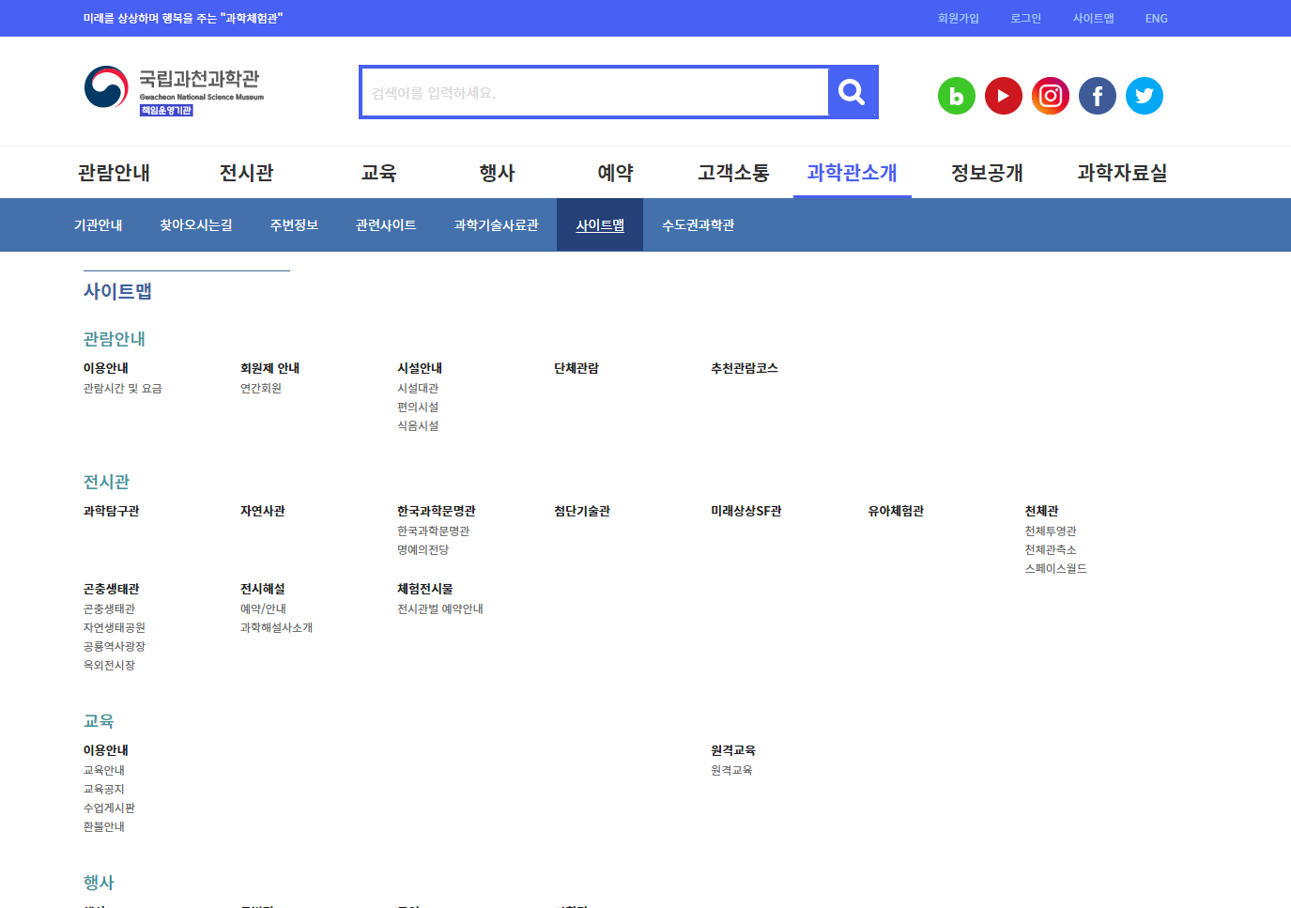Switch to the 수도권과학관 submenu tab
The image size is (1291, 908).
[698, 225]
